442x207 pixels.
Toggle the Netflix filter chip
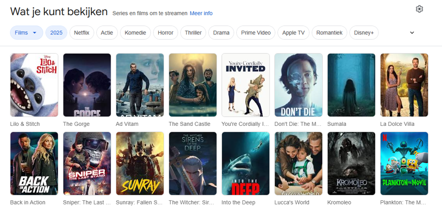tap(82, 33)
